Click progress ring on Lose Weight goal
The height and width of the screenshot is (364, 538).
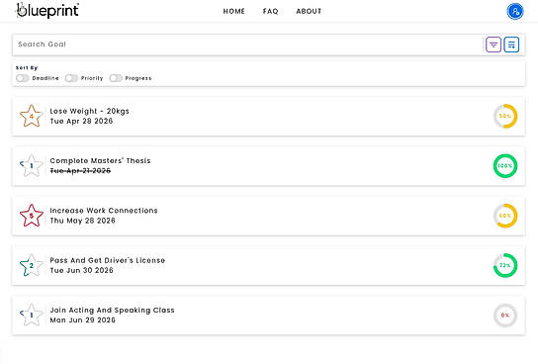pyautogui.click(x=505, y=116)
